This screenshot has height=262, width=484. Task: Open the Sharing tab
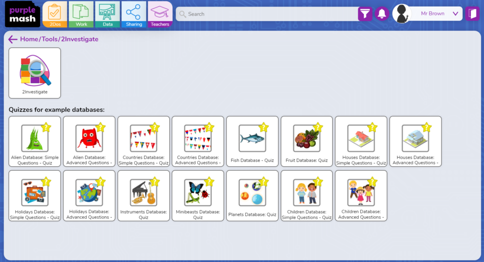134,14
